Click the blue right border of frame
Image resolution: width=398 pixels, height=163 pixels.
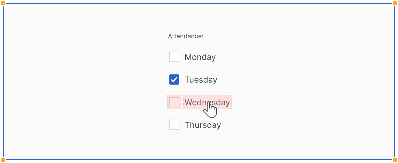(394, 81)
